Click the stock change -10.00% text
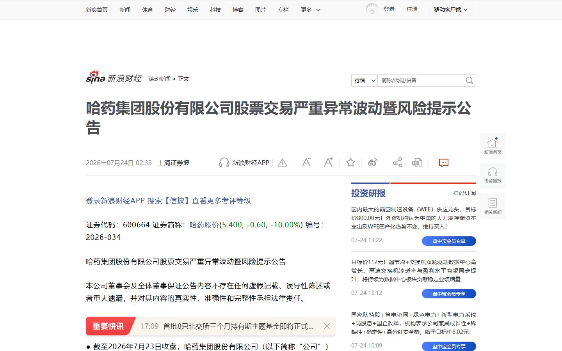Screen dimensions: 562x351 [x=286, y=225]
